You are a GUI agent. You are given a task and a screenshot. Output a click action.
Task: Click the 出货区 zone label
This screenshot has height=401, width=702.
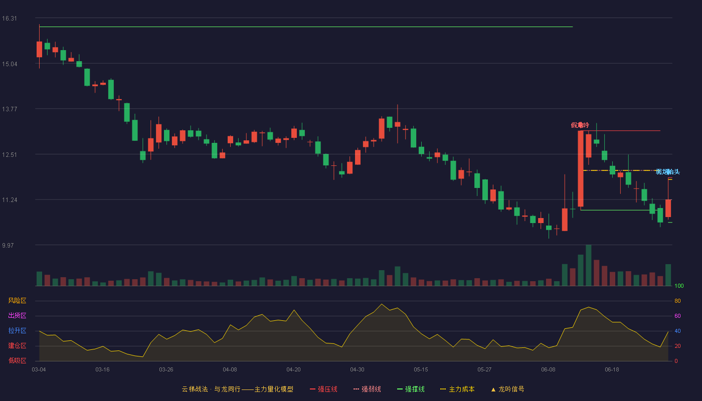click(x=17, y=316)
